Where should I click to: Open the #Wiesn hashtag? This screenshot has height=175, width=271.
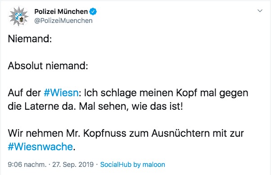pyautogui.click(x=61, y=93)
